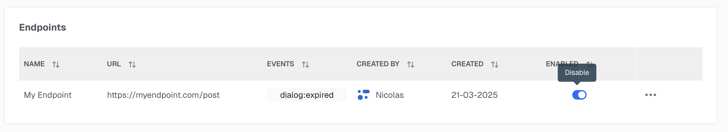The height and width of the screenshot is (132, 728).
Task: Open the My Endpoint row name
Action: (x=48, y=95)
